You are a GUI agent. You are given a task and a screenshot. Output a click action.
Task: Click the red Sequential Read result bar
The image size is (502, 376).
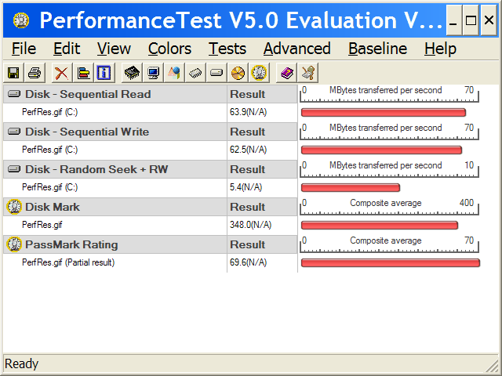click(x=384, y=112)
